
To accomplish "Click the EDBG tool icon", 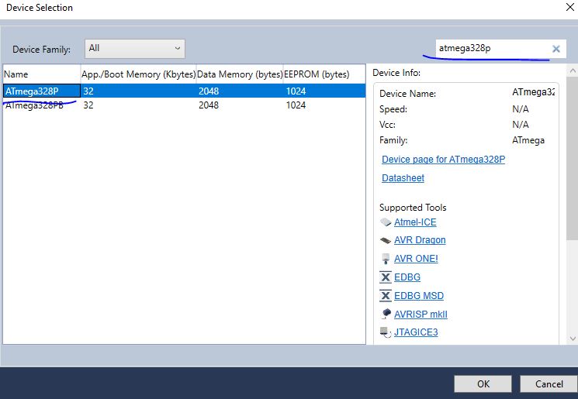I will [x=386, y=277].
